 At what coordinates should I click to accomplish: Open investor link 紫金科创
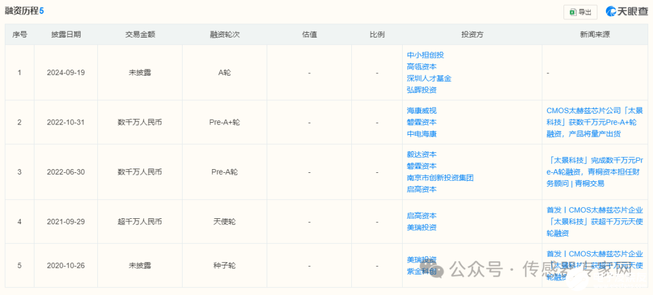(421, 271)
